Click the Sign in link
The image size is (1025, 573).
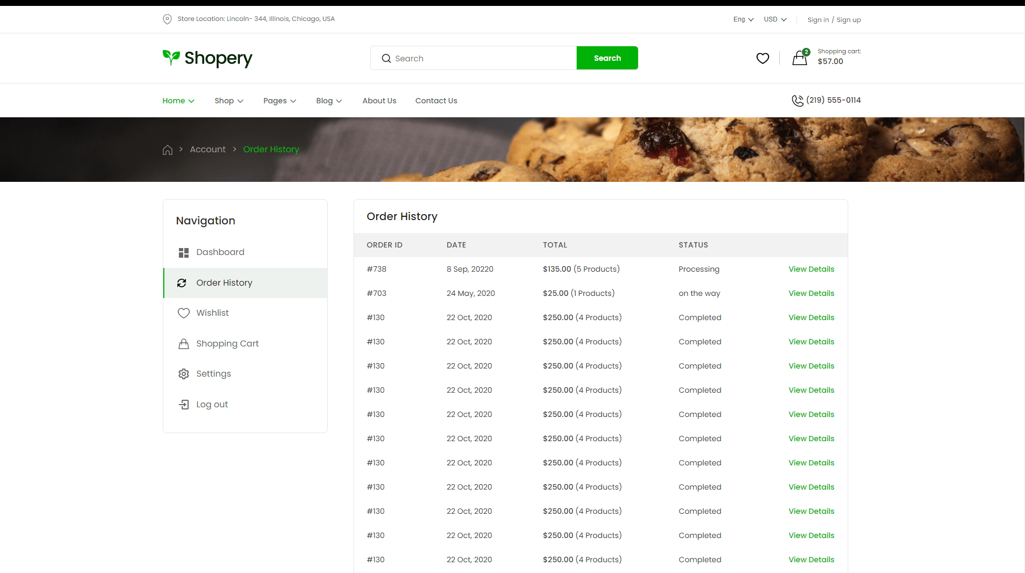click(818, 20)
